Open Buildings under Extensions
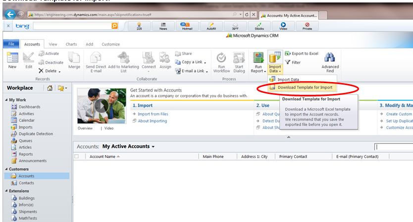 pyautogui.click(x=27, y=198)
